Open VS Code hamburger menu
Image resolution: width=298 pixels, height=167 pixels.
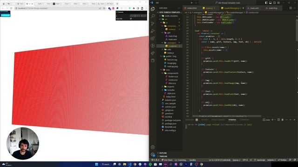[157, 3]
